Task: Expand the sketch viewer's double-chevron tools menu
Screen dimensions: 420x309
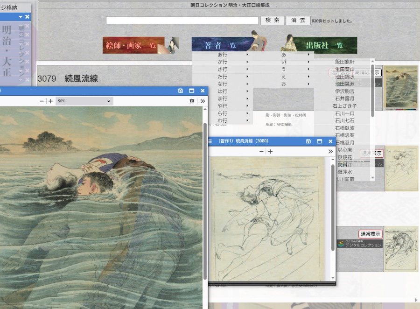Action: coord(330,151)
